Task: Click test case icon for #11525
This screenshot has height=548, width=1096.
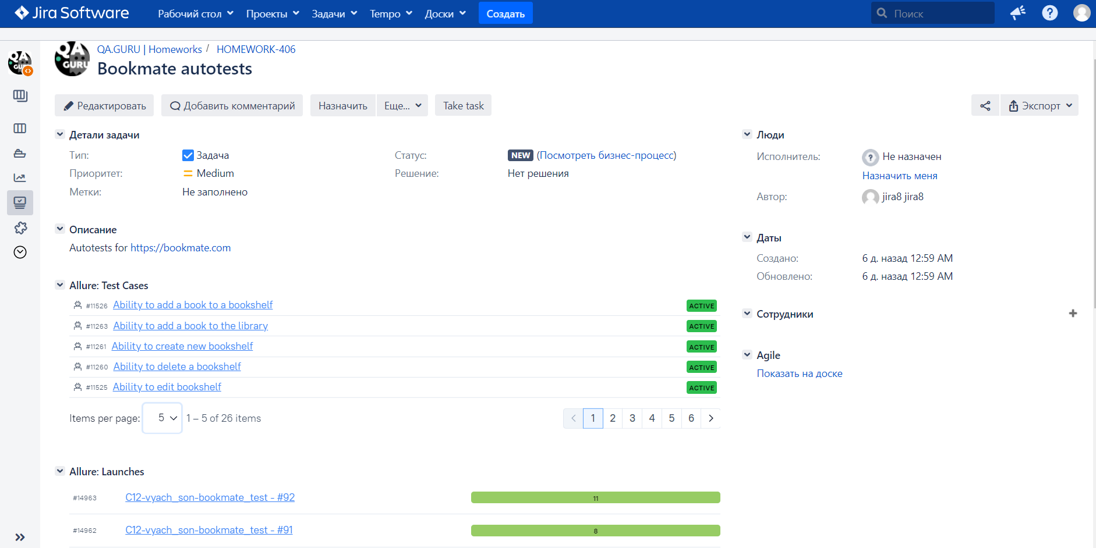Action: coord(77,387)
